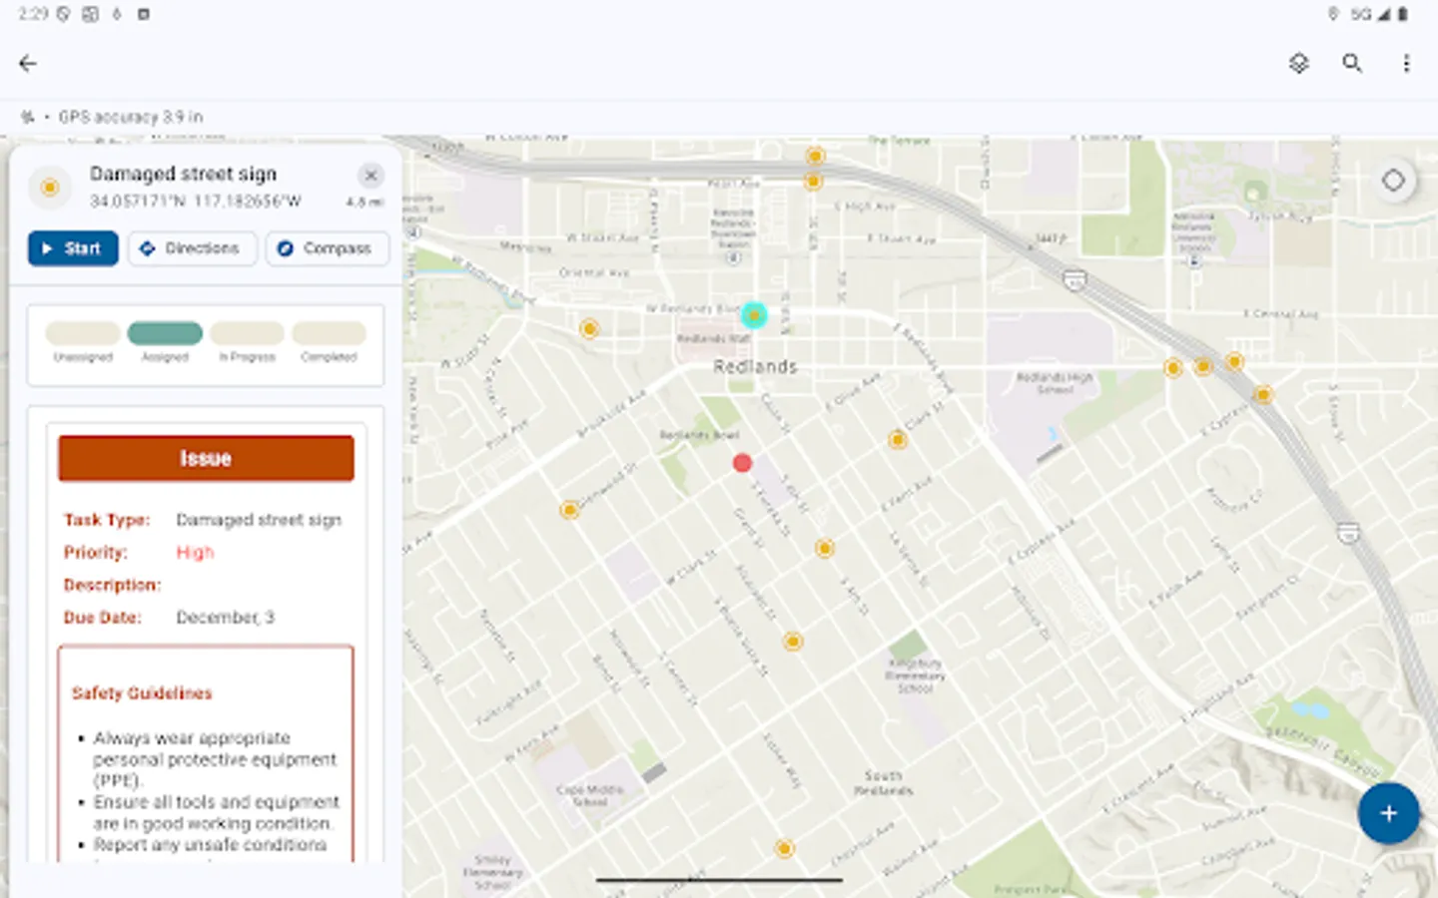Enable the In Progress status filter
The width and height of the screenshot is (1438, 898).
click(x=247, y=333)
